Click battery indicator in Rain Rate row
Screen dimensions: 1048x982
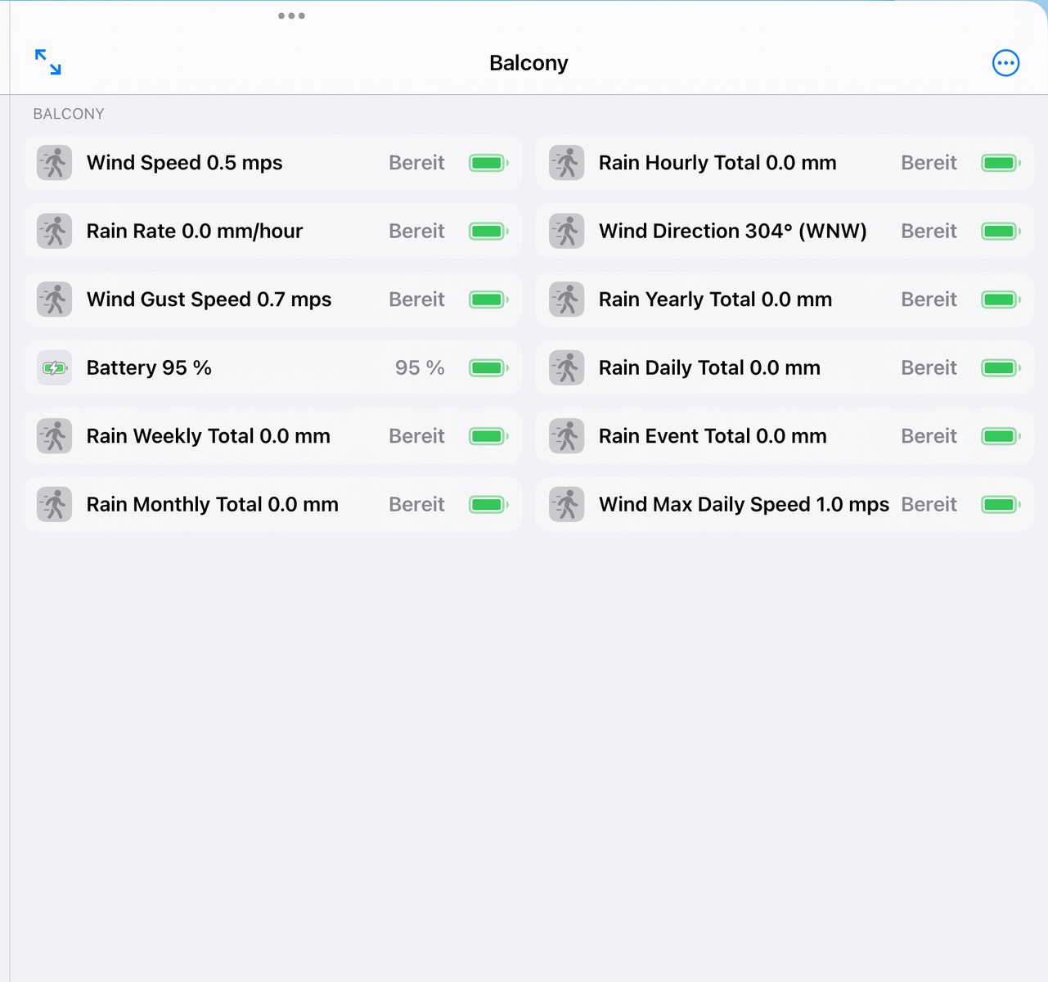tap(488, 232)
